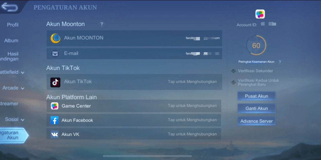Tap the VK logo icon
This screenshot has width=321, height=160.
[x=54, y=134]
